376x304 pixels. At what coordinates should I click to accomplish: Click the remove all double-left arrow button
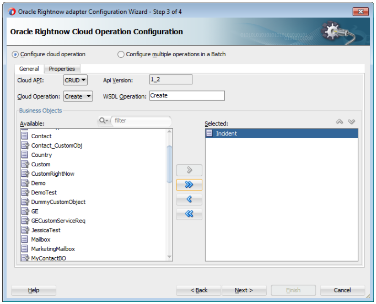(189, 214)
